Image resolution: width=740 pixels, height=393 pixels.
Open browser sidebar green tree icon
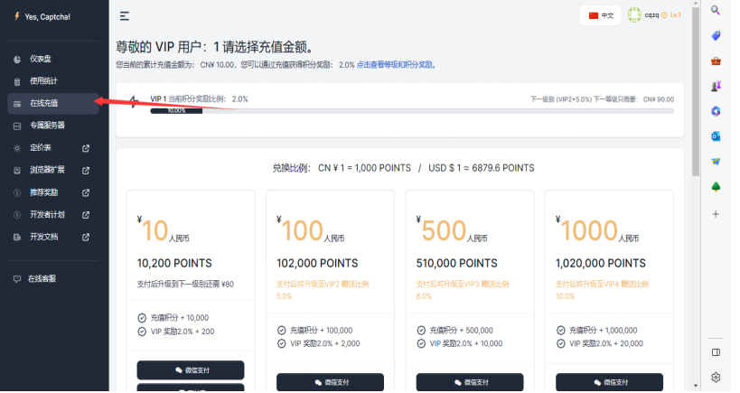pos(716,187)
